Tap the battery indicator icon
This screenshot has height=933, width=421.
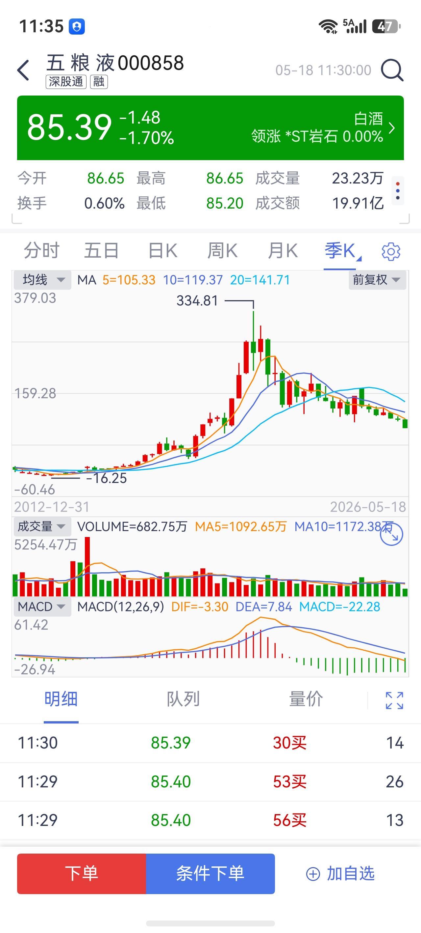click(x=387, y=26)
